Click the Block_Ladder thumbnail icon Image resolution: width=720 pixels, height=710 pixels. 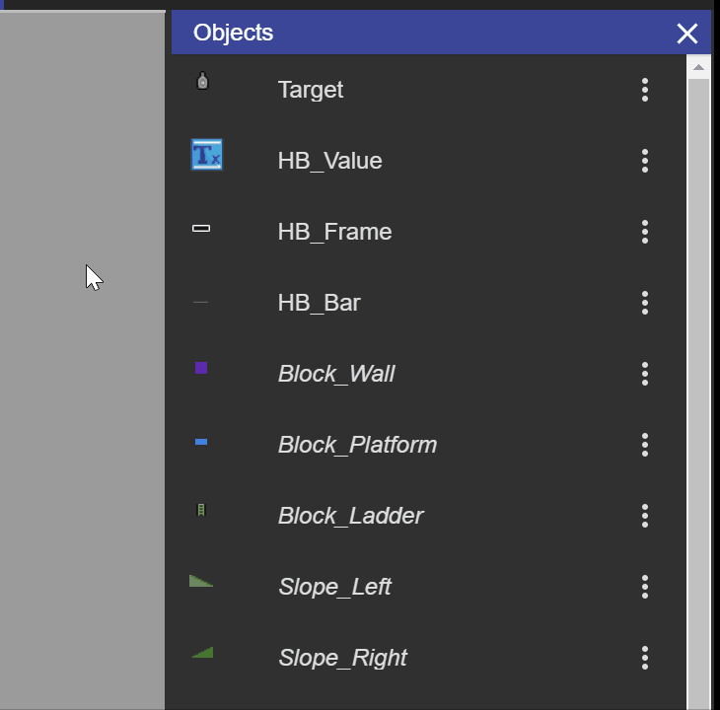point(201,510)
